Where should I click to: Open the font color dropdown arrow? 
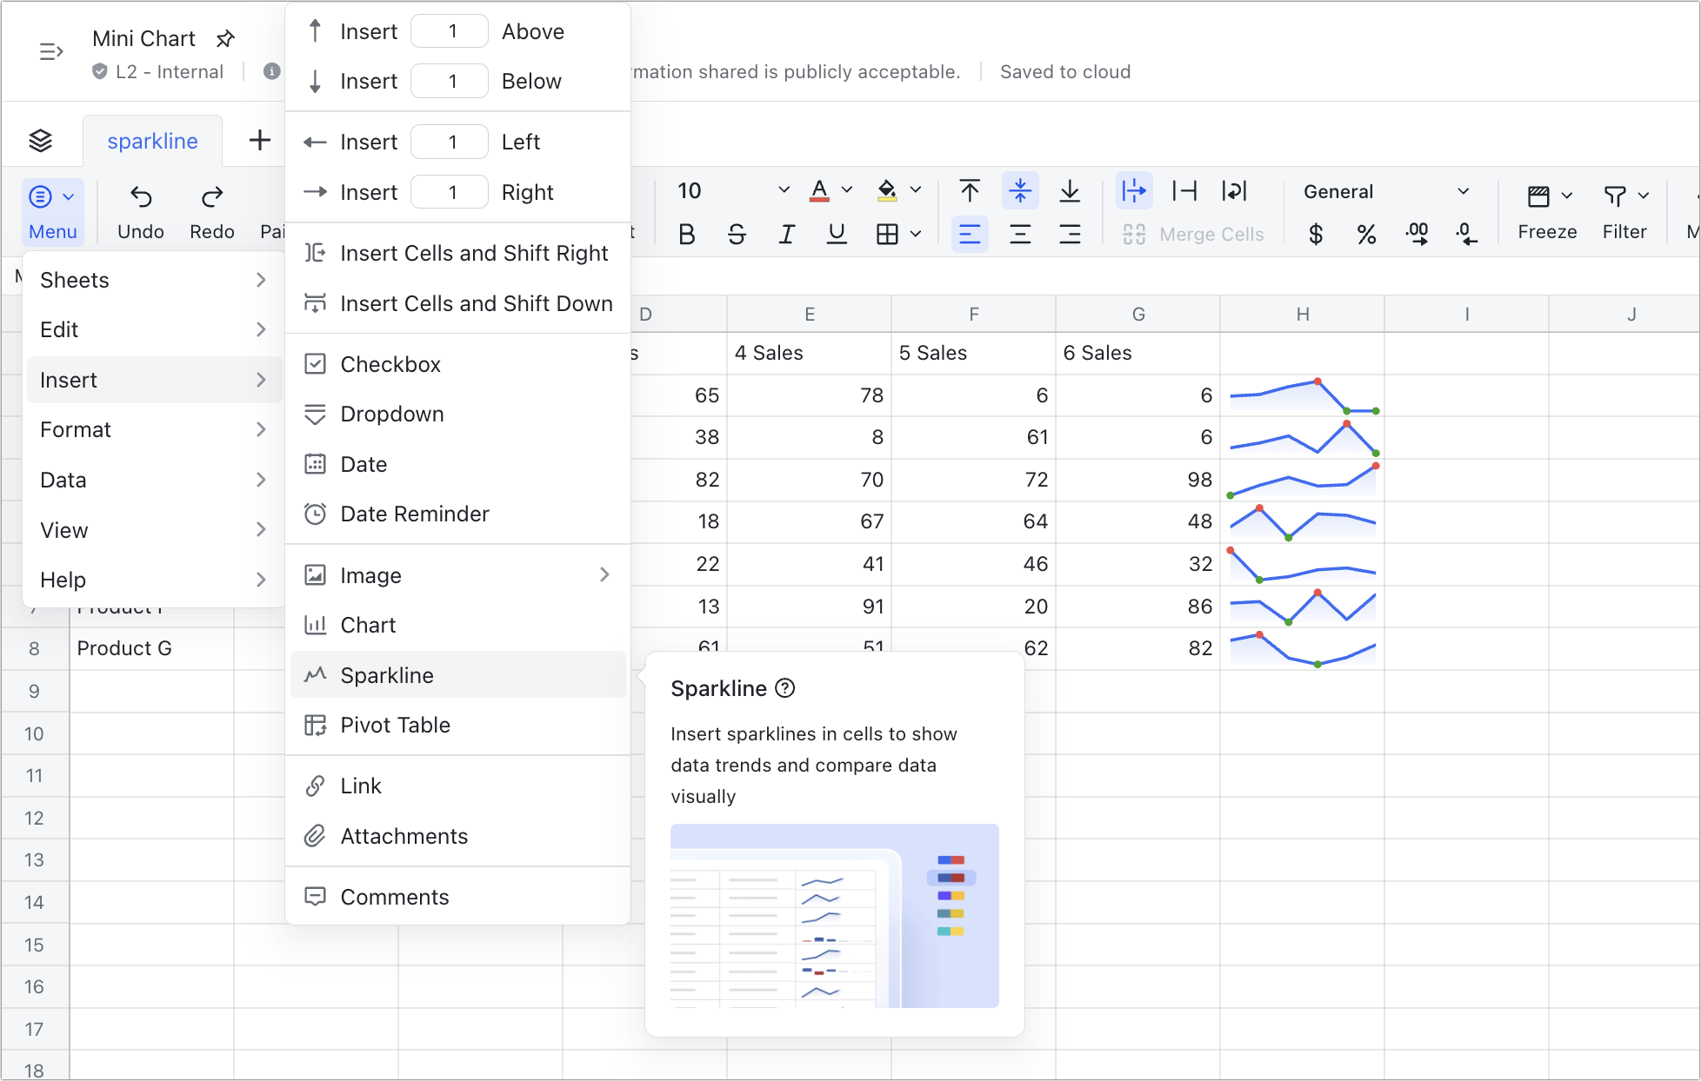click(x=846, y=190)
